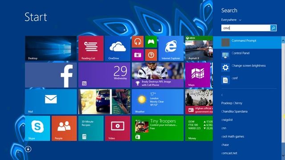This screenshot has width=285, height=160.
Task: Launch the Skype tile
Action: point(37,128)
